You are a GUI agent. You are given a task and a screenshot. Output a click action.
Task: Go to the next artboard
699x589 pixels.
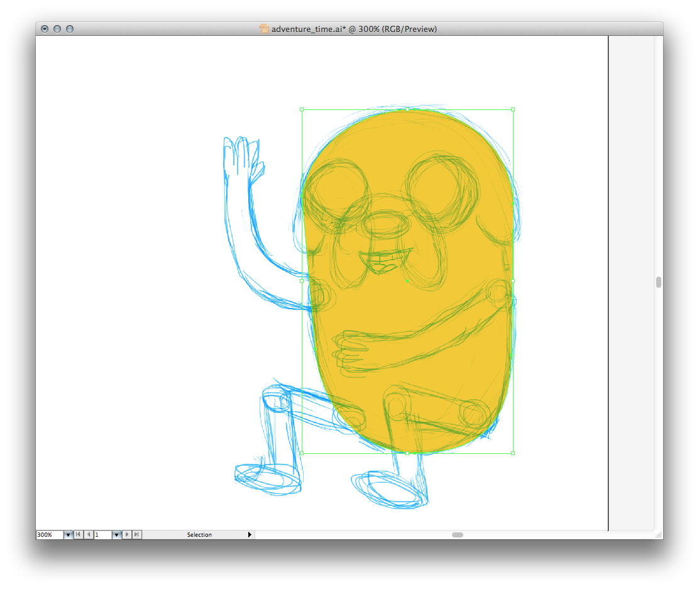point(127,534)
